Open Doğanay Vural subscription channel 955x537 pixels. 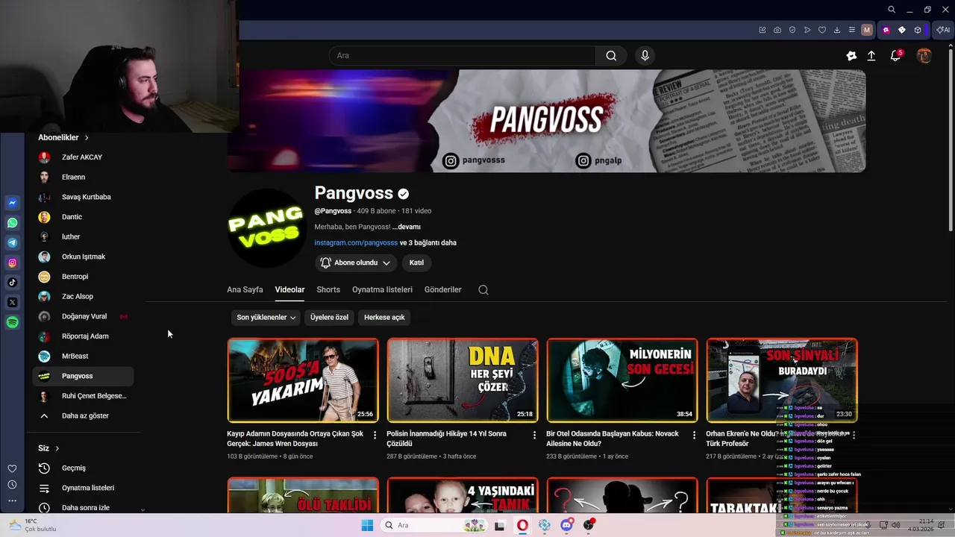tap(83, 316)
